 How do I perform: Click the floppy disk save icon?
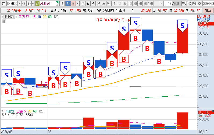tap(194, 3)
